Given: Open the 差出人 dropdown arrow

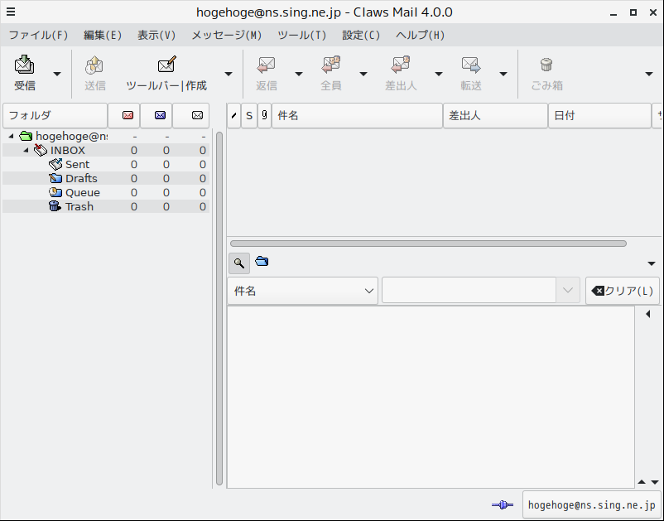Looking at the screenshot, I should click(439, 74).
